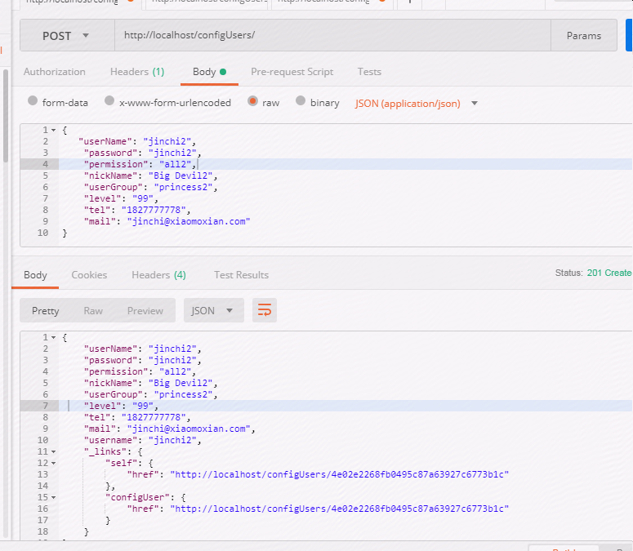633x551 pixels.
Task: Select the request Body tab
Action: 209,72
